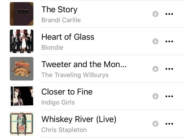184x138 pixels.
Task: Play Whiskey River (Live) song title
Action: [79, 119]
